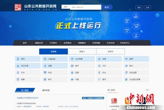Screen dimensions: 164x110
Task: Select the 按领域 tab
Action: [x=53, y=51]
